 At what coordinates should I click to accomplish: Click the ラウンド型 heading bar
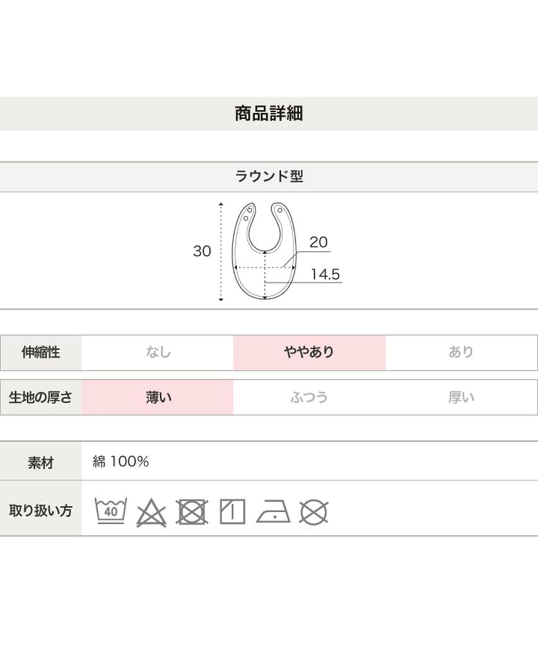tap(269, 177)
